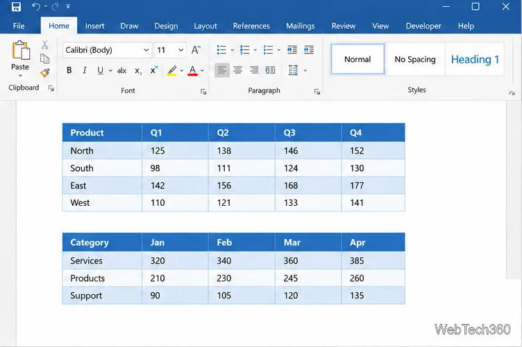
Task: Expand the multilevel list arrow
Action: click(x=278, y=50)
